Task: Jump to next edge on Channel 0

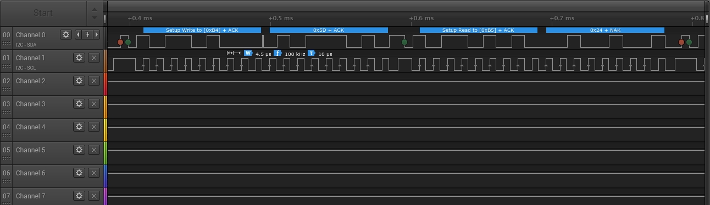Action: pos(97,35)
